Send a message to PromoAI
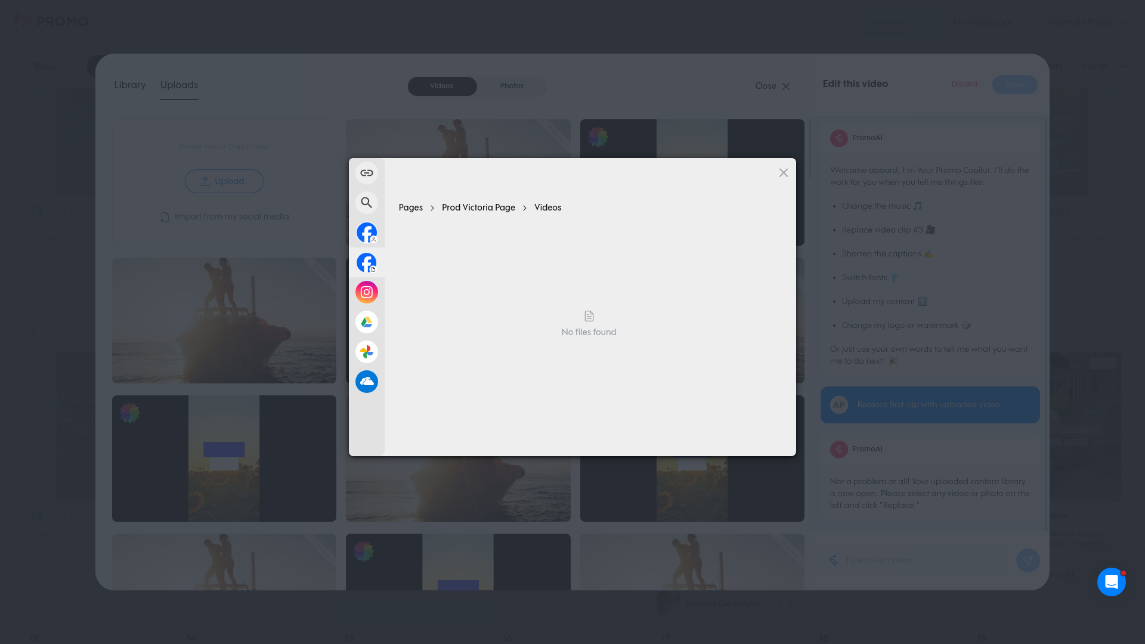Viewport: 1145px width, 644px height. [1028, 561]
